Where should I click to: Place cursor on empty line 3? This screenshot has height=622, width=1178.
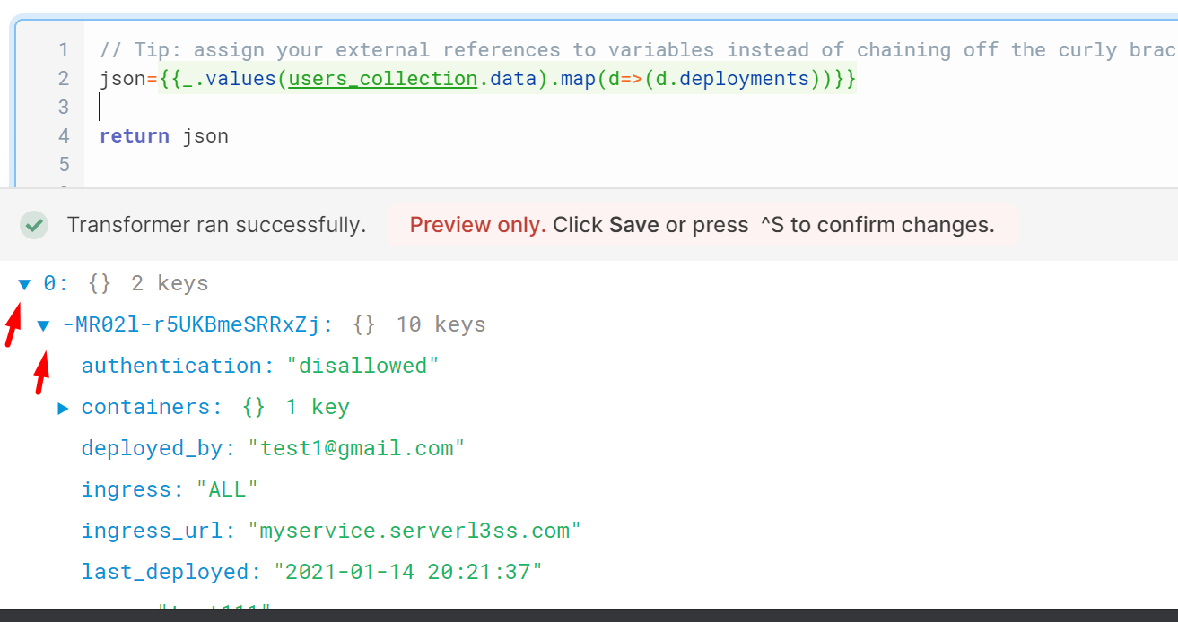[x=359, y=108]
